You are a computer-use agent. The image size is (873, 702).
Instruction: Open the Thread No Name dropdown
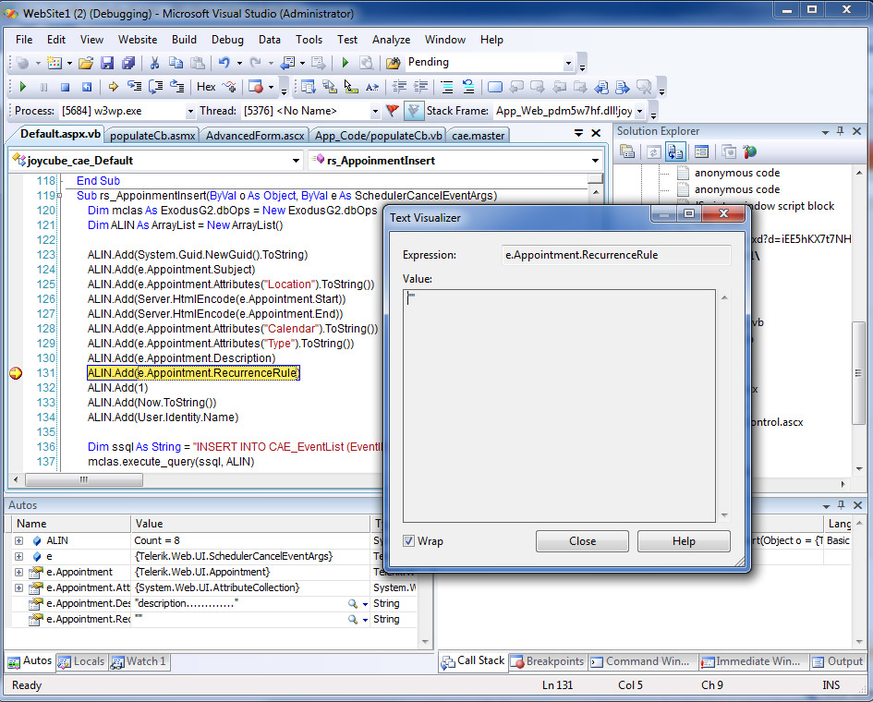click(x=375, y=111)
